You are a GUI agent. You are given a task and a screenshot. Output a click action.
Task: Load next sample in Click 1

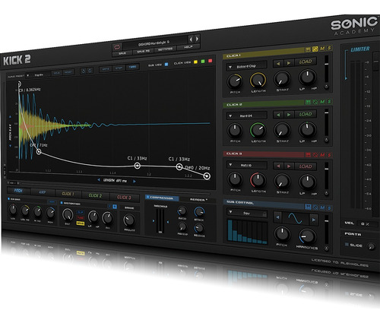coord(289,63)
